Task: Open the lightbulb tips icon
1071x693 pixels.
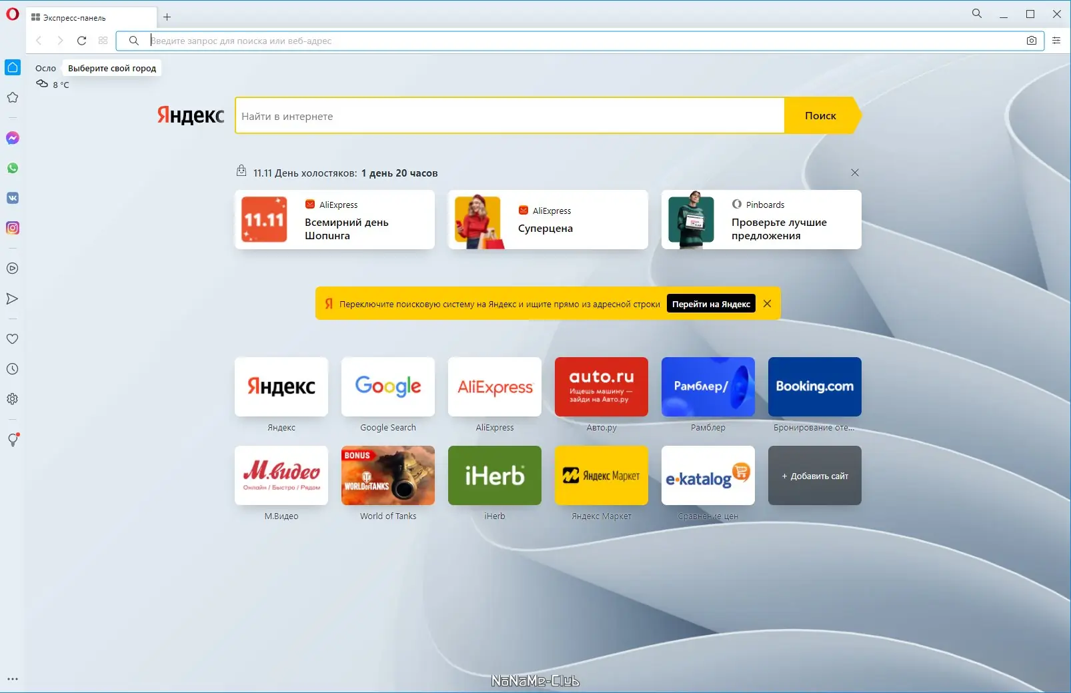Action: coord(13,440)
